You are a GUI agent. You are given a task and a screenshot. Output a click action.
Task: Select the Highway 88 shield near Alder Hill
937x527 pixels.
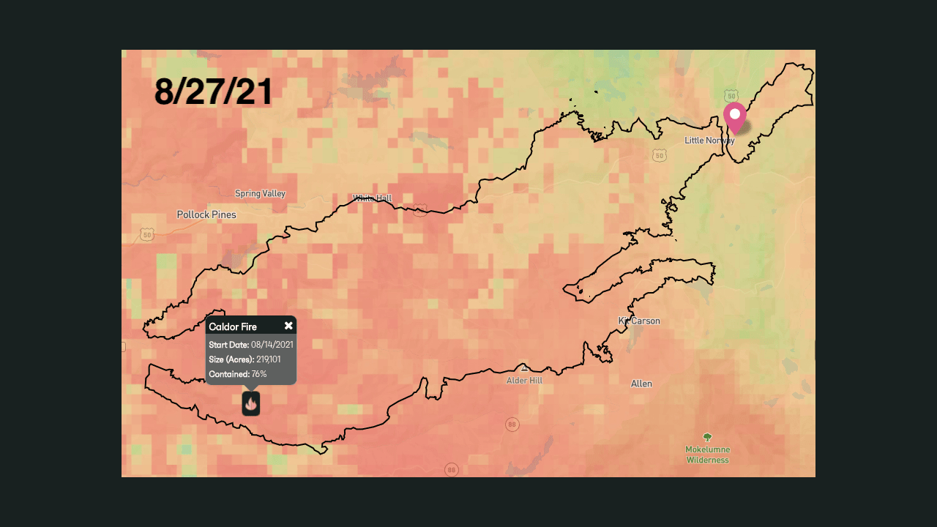pyautogui.click(x=512, y=424)
